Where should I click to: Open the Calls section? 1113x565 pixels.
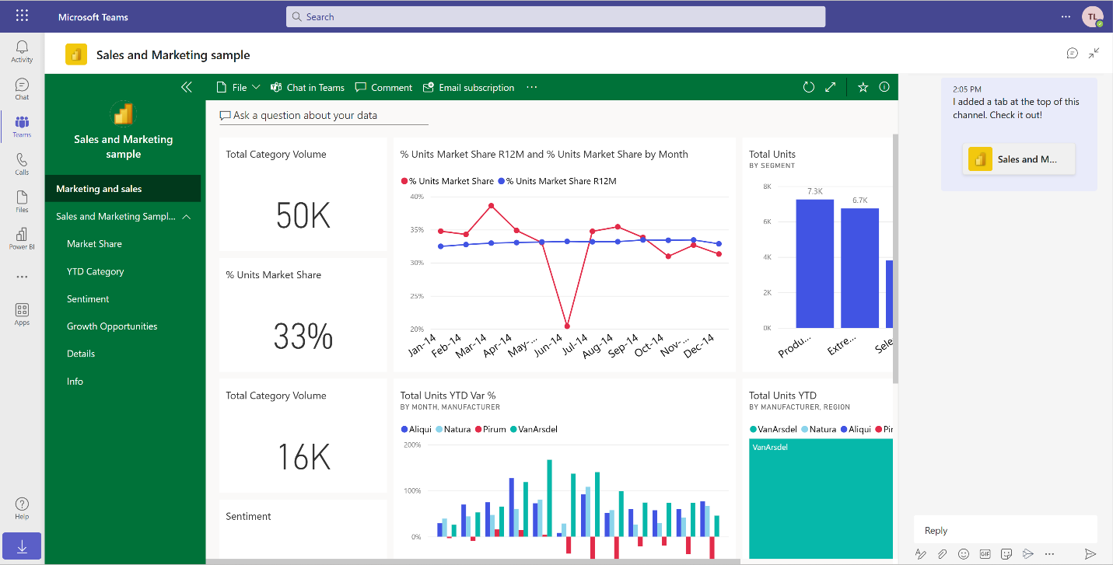pos(22,164)
